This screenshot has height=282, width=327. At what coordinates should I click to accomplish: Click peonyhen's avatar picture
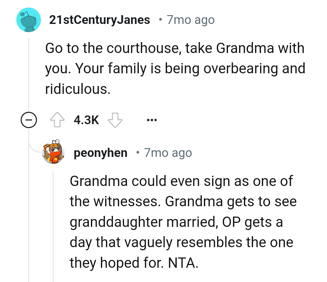click(54, 152)
